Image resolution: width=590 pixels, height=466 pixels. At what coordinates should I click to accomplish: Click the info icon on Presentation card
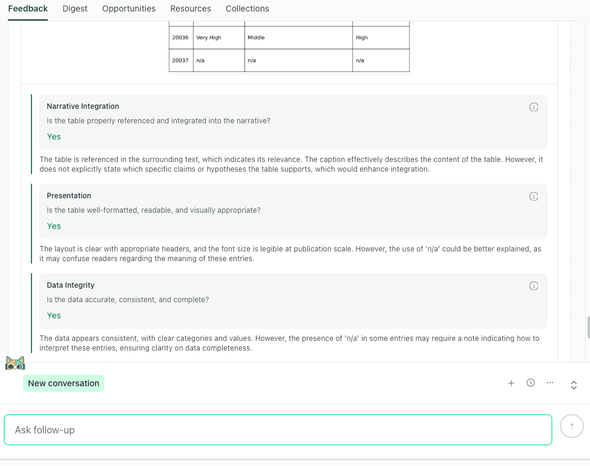(534, 196)
